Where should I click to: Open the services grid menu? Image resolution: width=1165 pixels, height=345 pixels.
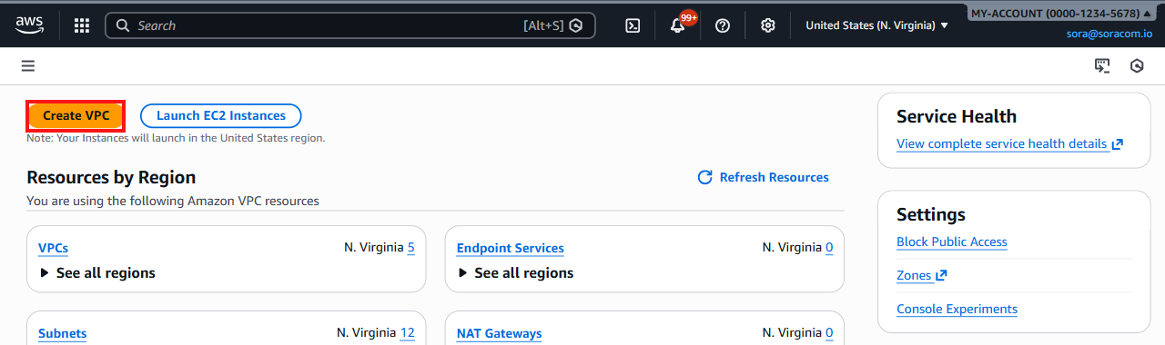82,25
